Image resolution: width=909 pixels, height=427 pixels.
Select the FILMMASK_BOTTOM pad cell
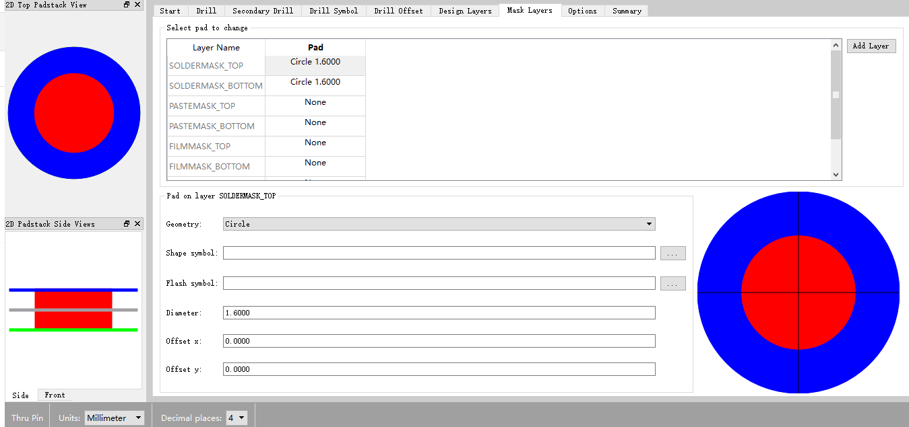(x=315, y=167)
